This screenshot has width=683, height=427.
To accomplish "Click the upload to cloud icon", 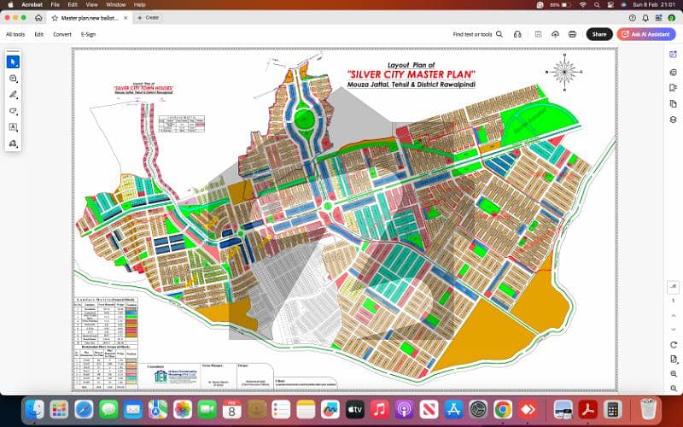I will tap(555, 34).
